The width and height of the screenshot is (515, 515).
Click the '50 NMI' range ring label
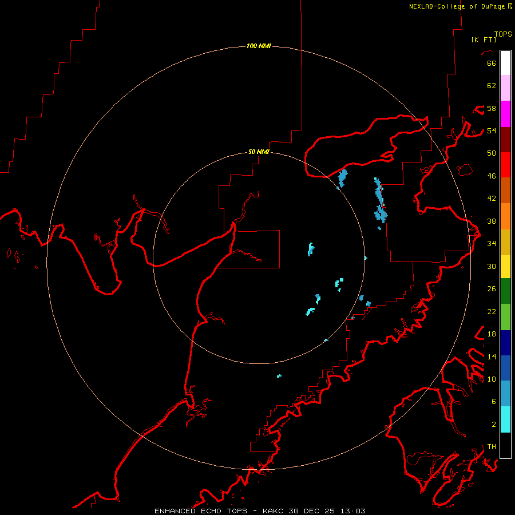point(259,152)
